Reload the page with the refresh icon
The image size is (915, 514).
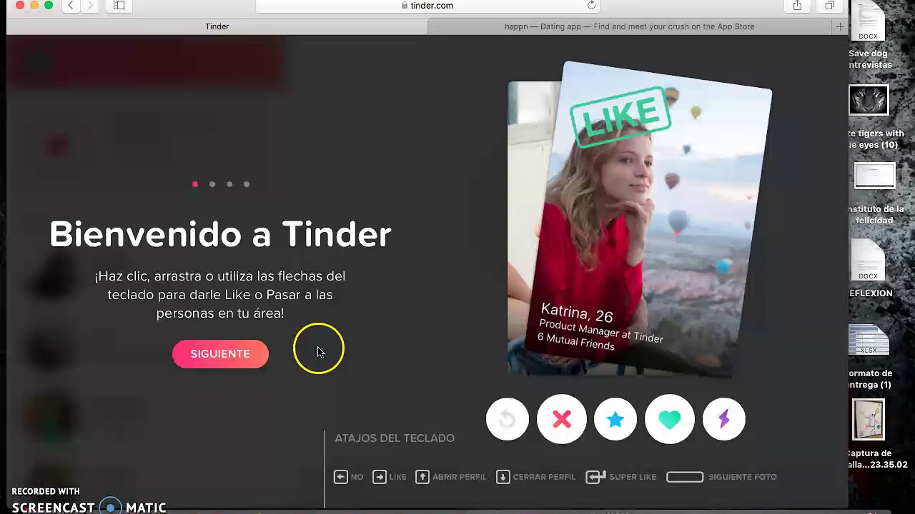coord(591,5)
